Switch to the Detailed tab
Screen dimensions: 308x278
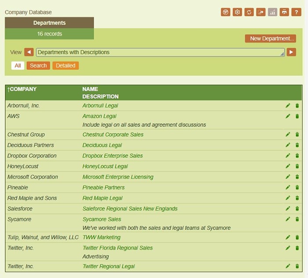point(65,66)
